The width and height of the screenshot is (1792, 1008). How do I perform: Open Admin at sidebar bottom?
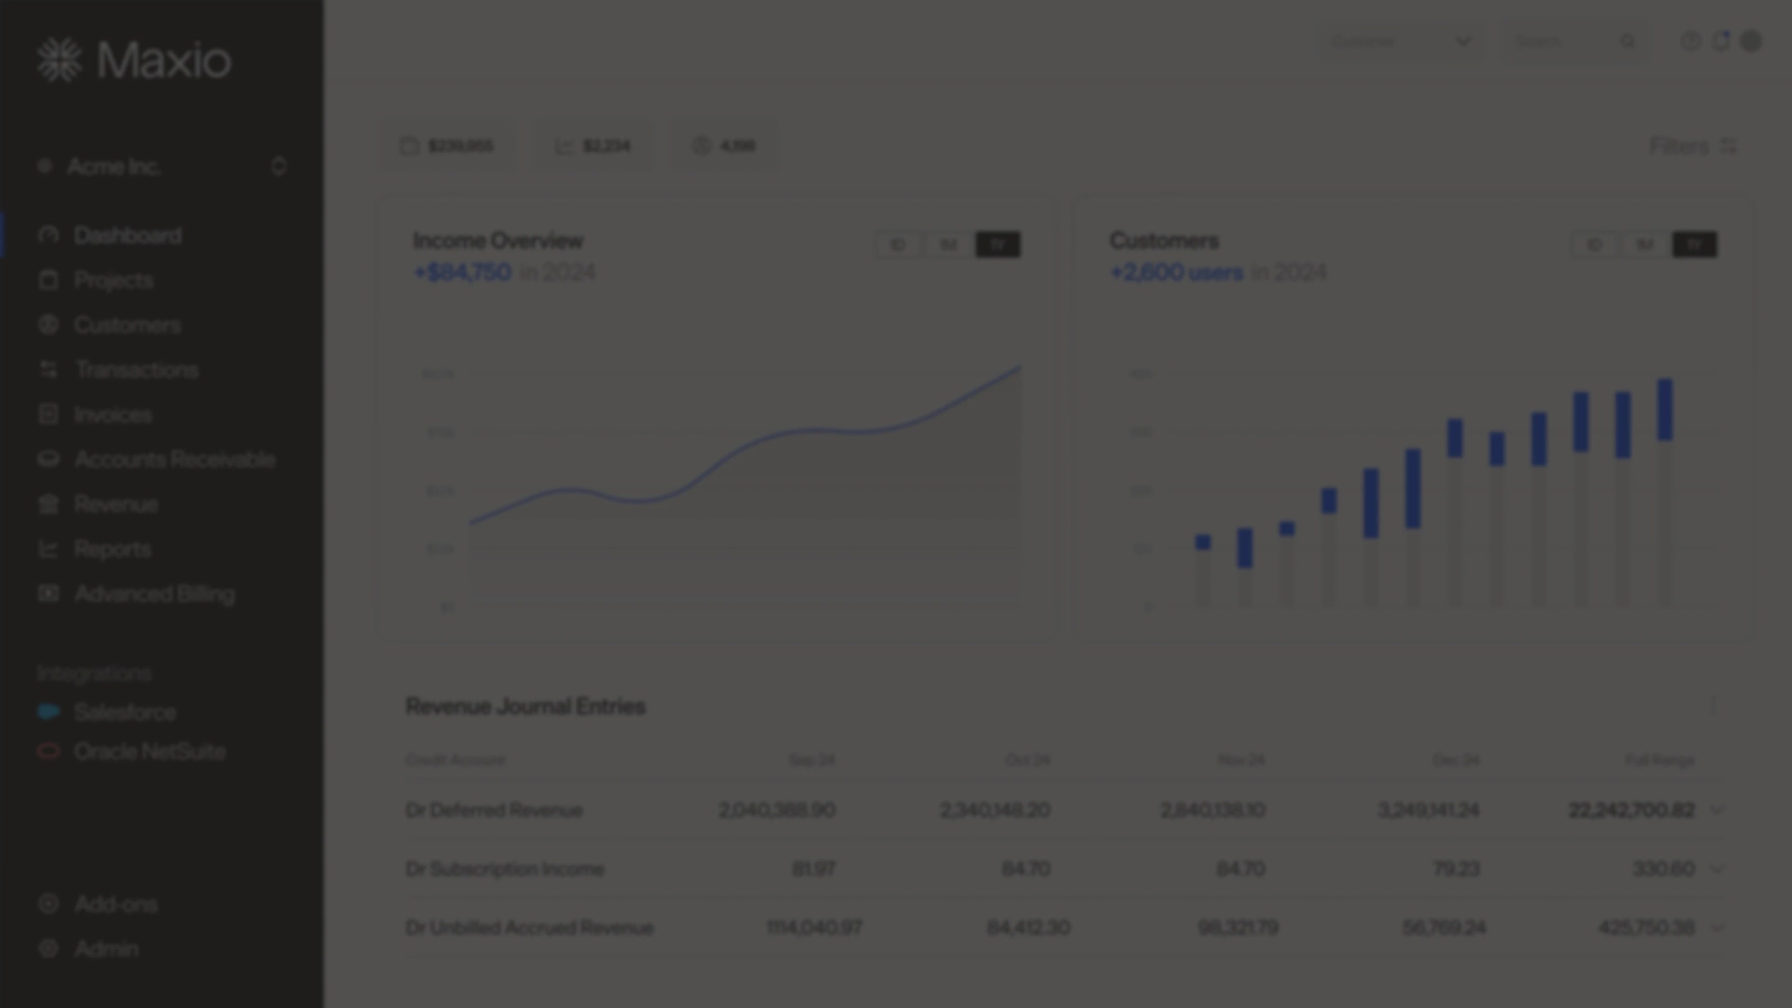click(x=106, y=950)
